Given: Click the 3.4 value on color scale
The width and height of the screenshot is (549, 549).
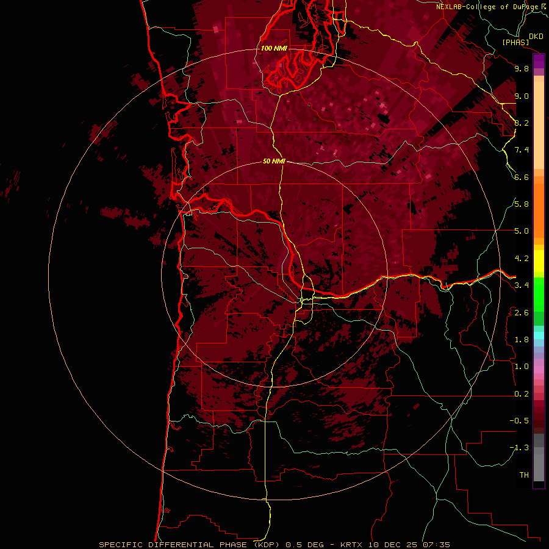Looking at the screenshot, I should click(x=522, y=285).
